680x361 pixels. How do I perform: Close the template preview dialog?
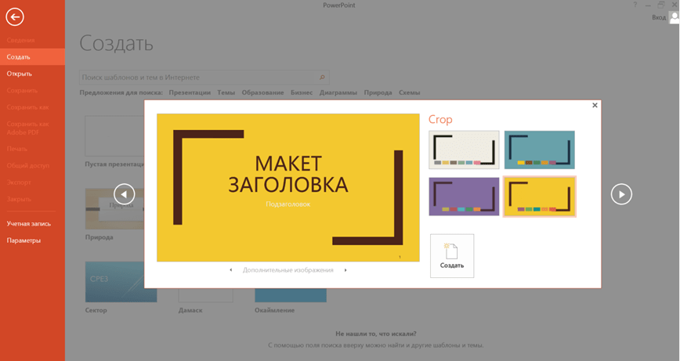[595, 105]
